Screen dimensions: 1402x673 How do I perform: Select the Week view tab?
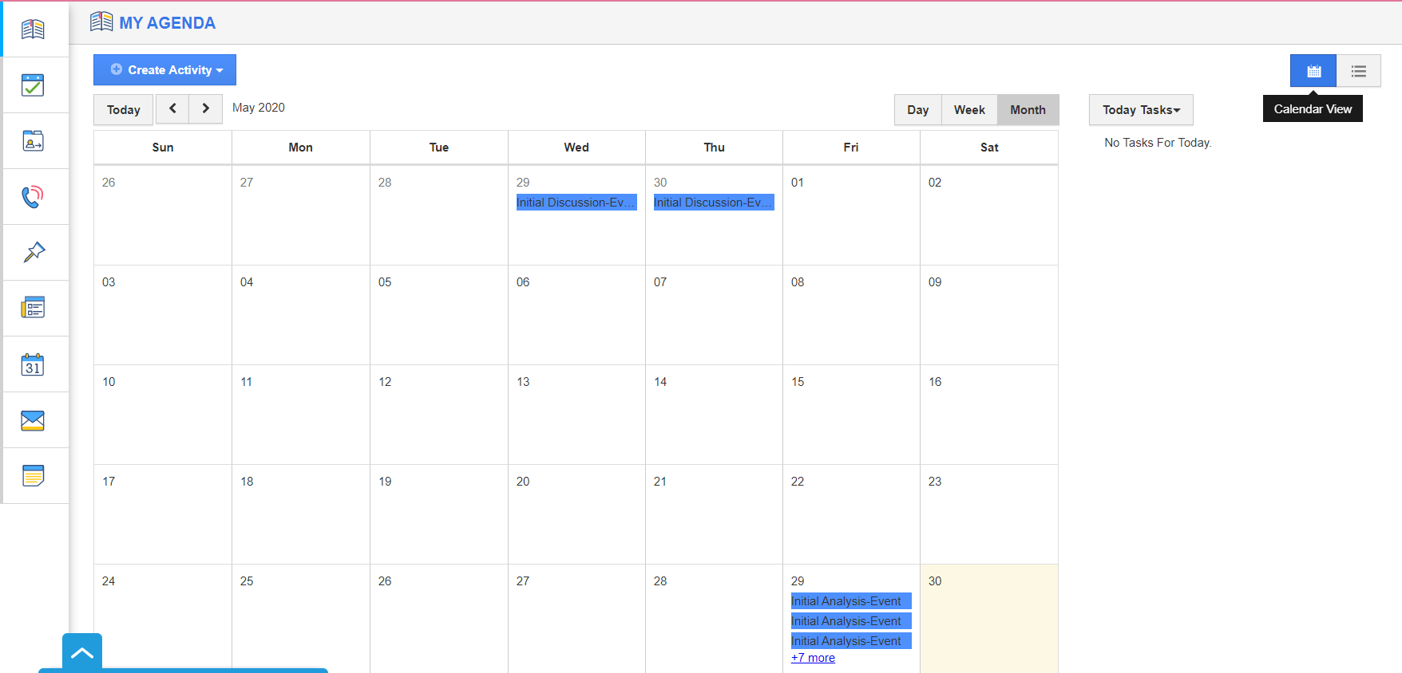pyautogui.click(x=969, y=110)
